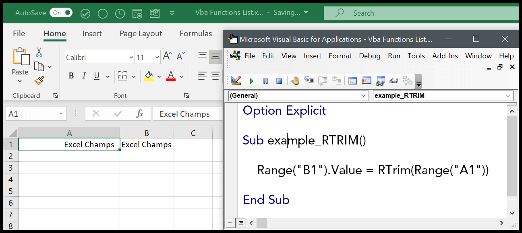Toggle Bold formatting
This screenshot has height=233, width=522.
coord(71,76)
